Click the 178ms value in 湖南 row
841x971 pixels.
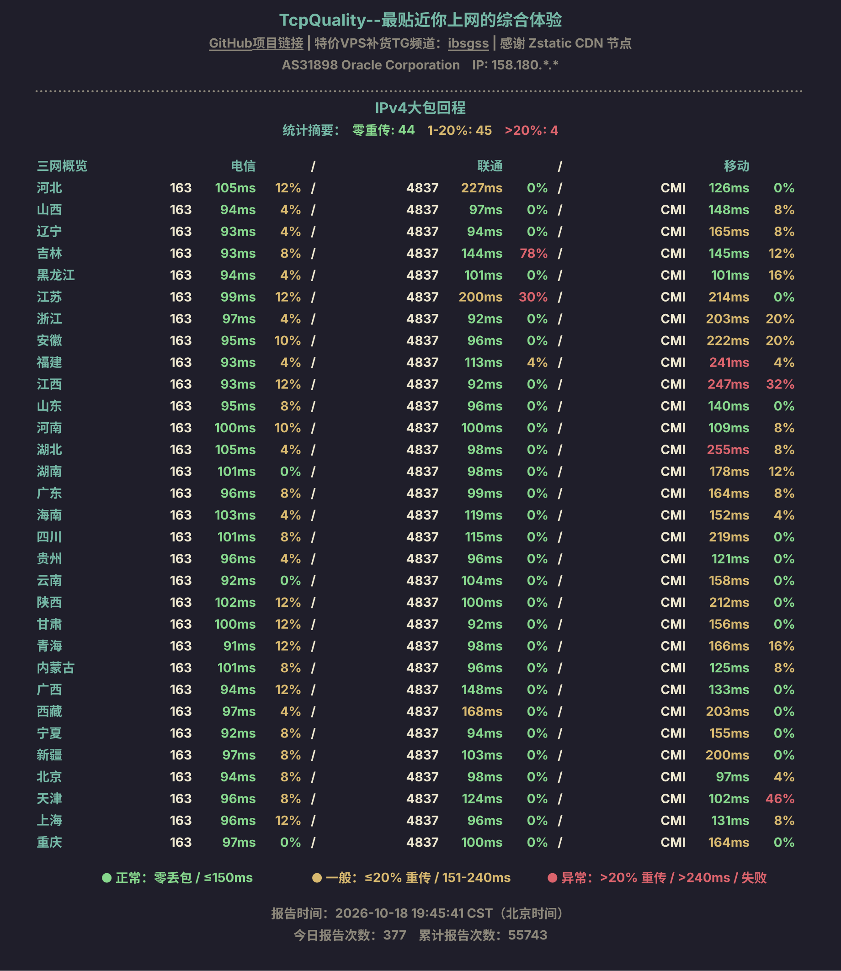tap(729, 472)
